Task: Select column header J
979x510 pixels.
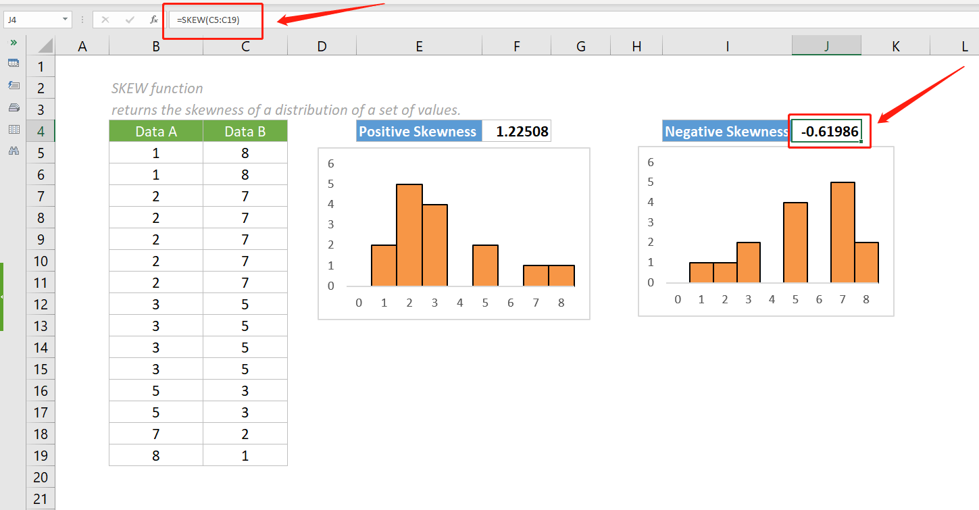Action: click(826, 45)
